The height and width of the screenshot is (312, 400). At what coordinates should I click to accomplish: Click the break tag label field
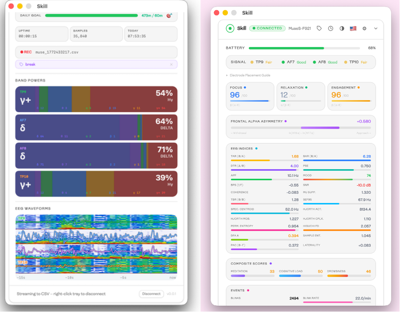(x=93, y=64)
